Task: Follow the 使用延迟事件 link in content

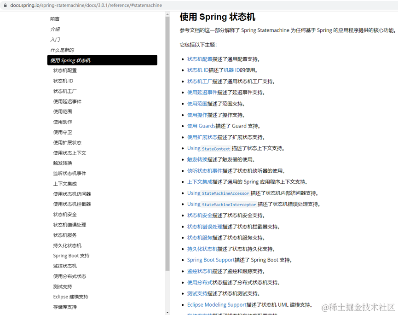Action: (202, 93)
